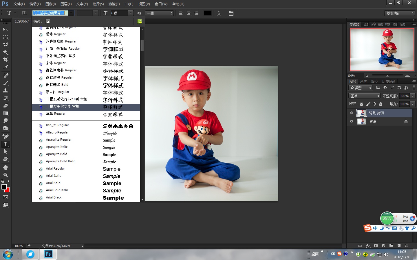Open the blend mode 正常 dropdown

(364, 96)
